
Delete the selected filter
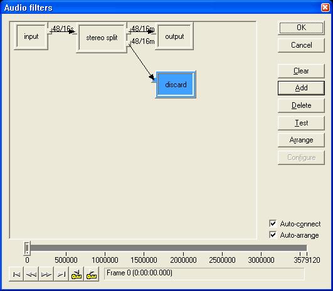[x=301, y=105]
